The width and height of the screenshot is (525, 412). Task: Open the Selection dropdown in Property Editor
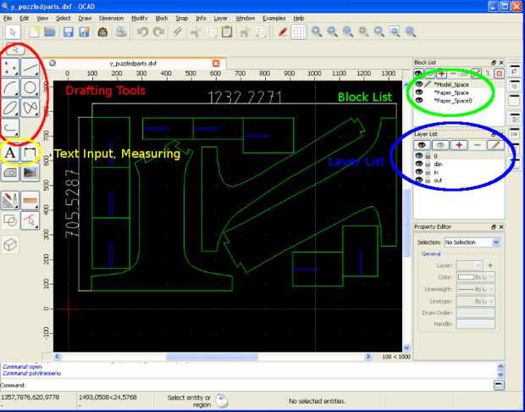472,242
